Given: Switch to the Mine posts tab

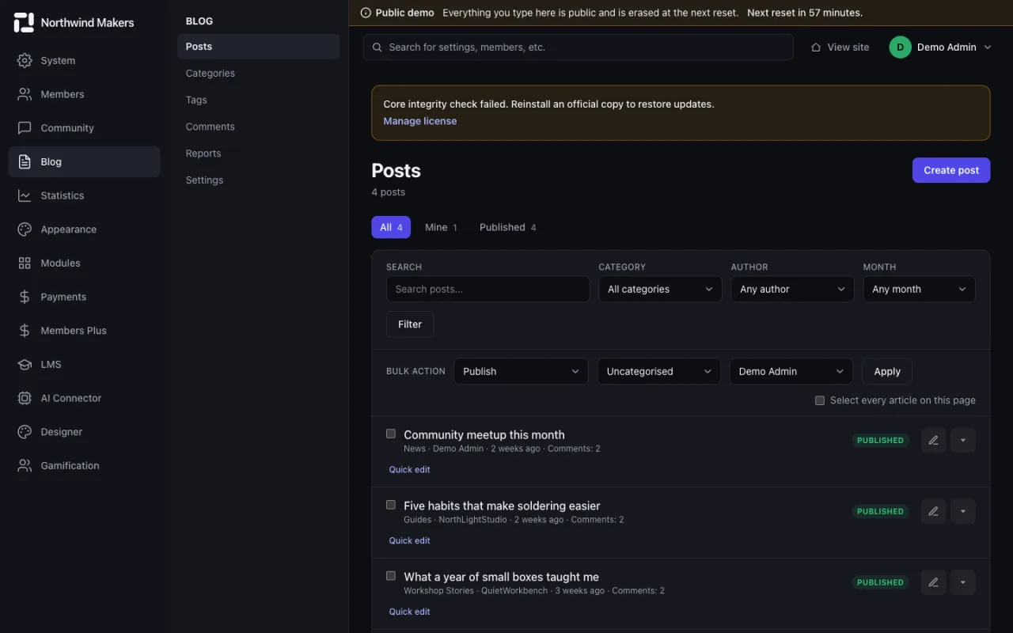Looking at the screenshot, I should (441, 227).
